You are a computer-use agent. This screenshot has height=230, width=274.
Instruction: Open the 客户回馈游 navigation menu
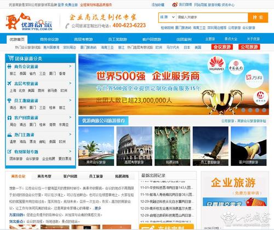[x=151, y=39]
